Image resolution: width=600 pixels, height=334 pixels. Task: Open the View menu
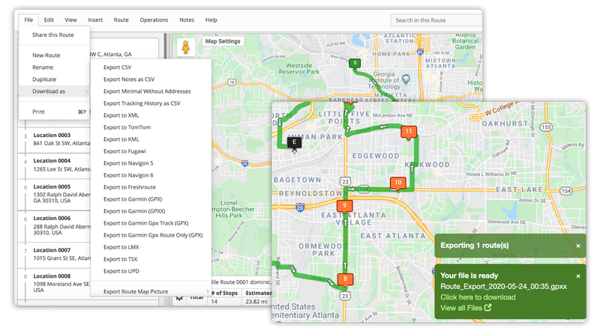coord(70,20)
